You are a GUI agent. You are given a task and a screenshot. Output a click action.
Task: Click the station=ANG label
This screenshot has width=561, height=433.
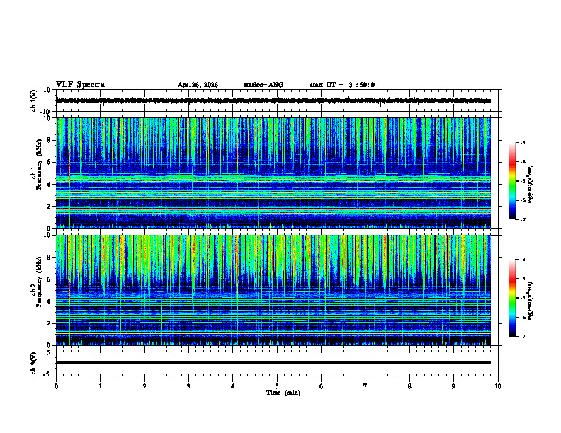(x=263, y=85)
